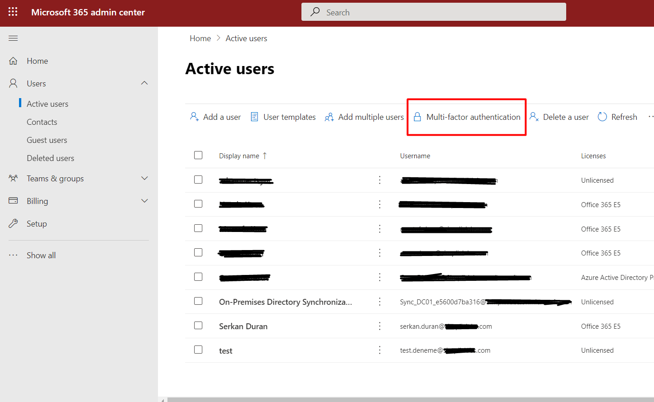Click the Add multiple users icon
This screenshot has height=402, width=654.
pyautogui.click(x=329, y=117)
